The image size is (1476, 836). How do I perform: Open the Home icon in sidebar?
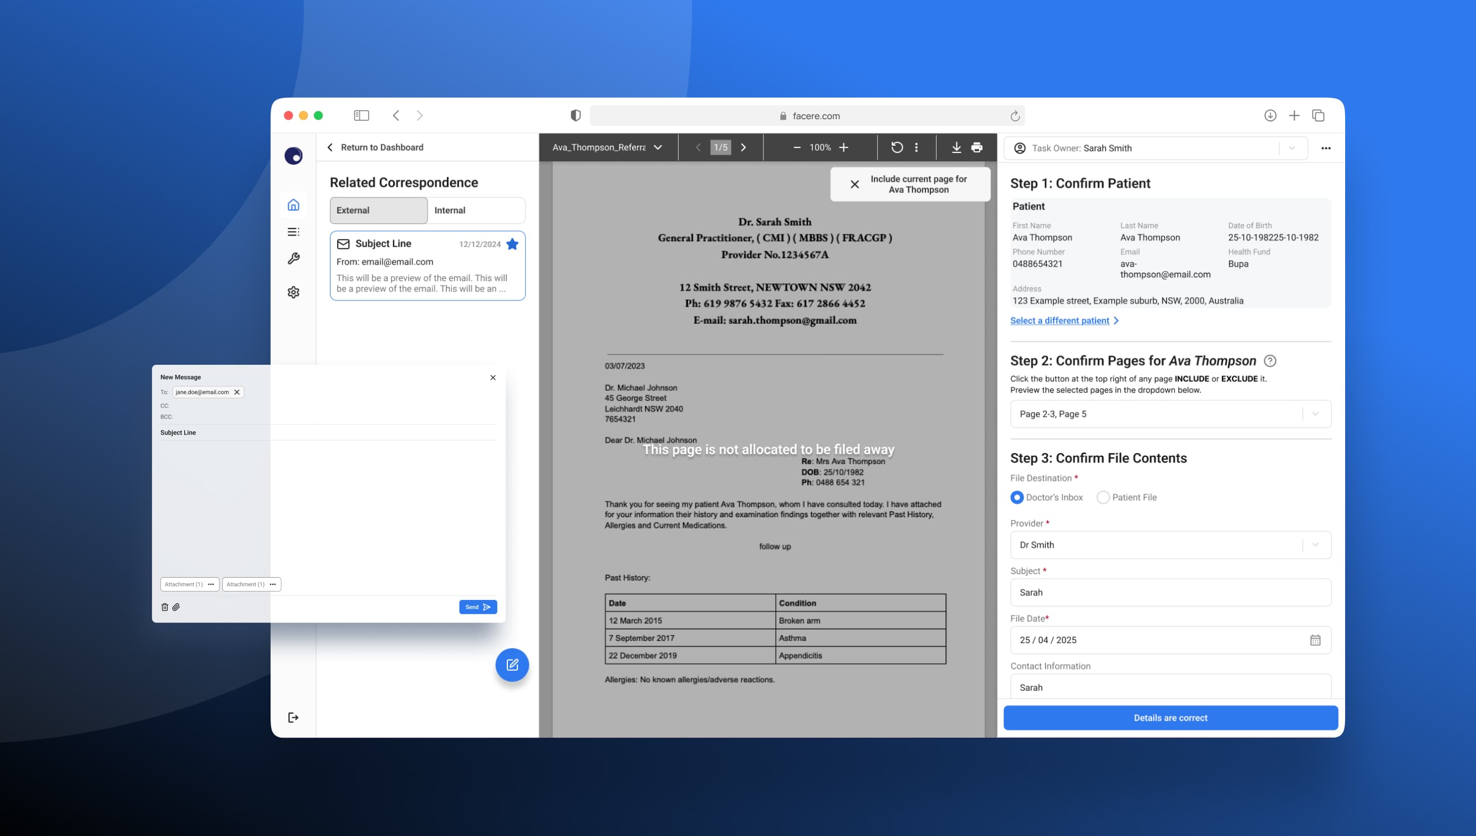[293, 205]
